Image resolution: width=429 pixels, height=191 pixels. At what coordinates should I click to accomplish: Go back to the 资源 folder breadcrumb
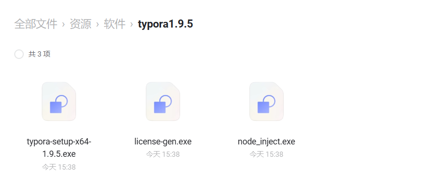[x=80, y=24]
